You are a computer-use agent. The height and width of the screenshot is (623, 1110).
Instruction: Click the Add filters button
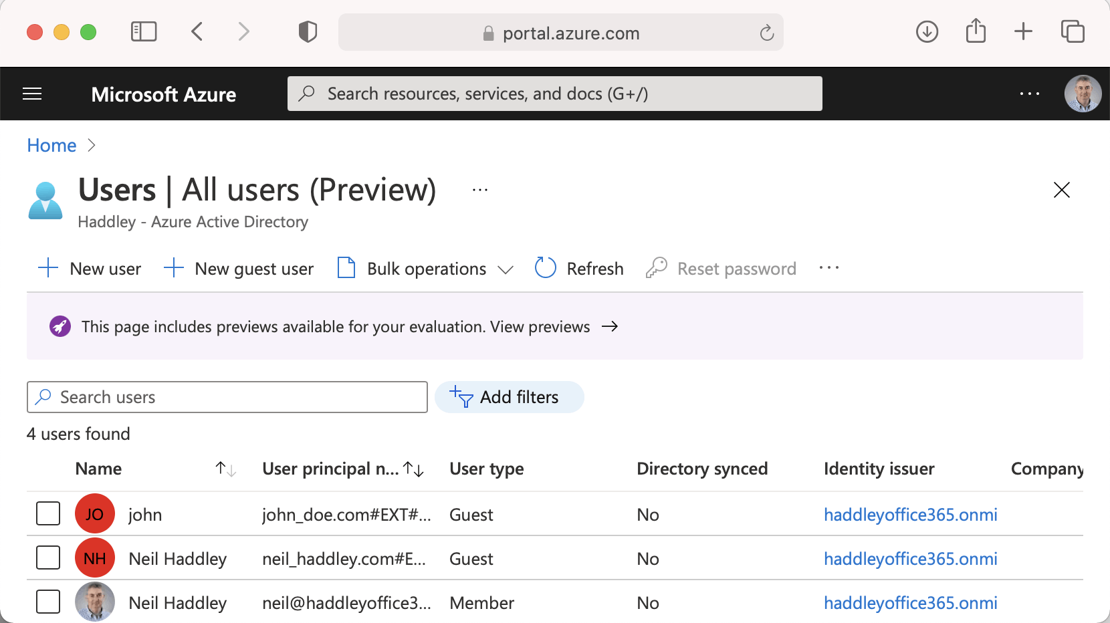(x=509, y=397)
